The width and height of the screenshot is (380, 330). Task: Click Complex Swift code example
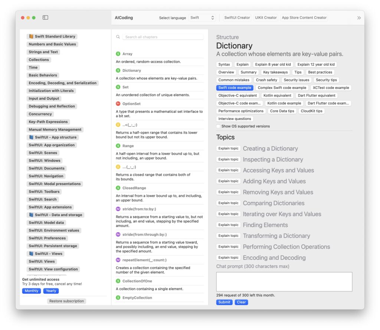282,88
